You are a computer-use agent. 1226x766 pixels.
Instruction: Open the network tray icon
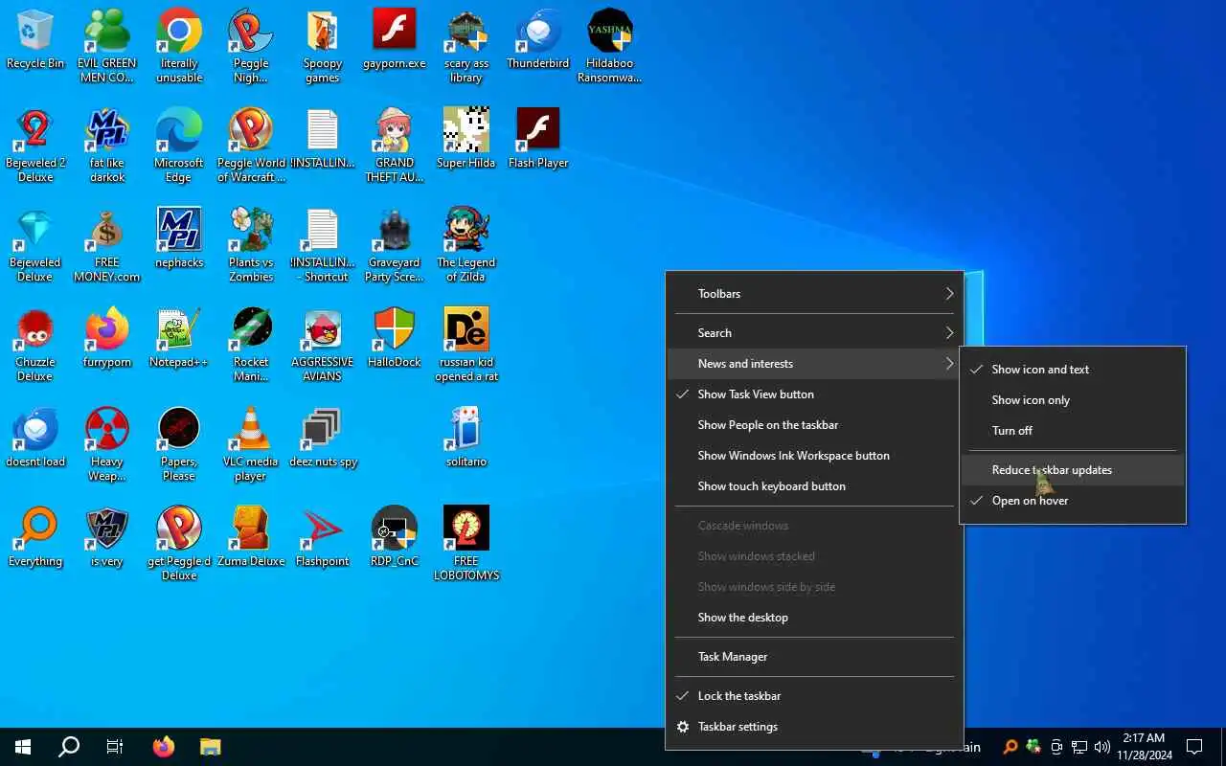[1079, 747]
